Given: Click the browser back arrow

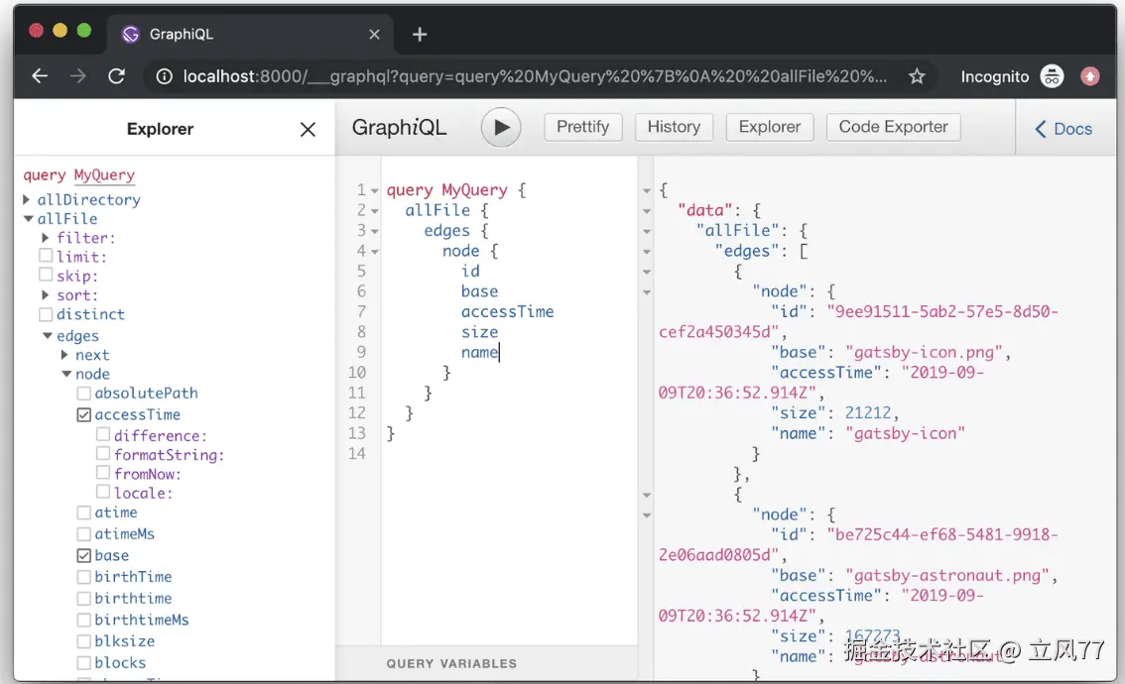Looking at the screenshot, I should [40, 76].
